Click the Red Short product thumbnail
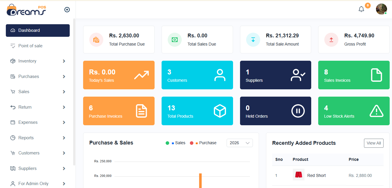The image size is (392, 188). pos(299,175)
